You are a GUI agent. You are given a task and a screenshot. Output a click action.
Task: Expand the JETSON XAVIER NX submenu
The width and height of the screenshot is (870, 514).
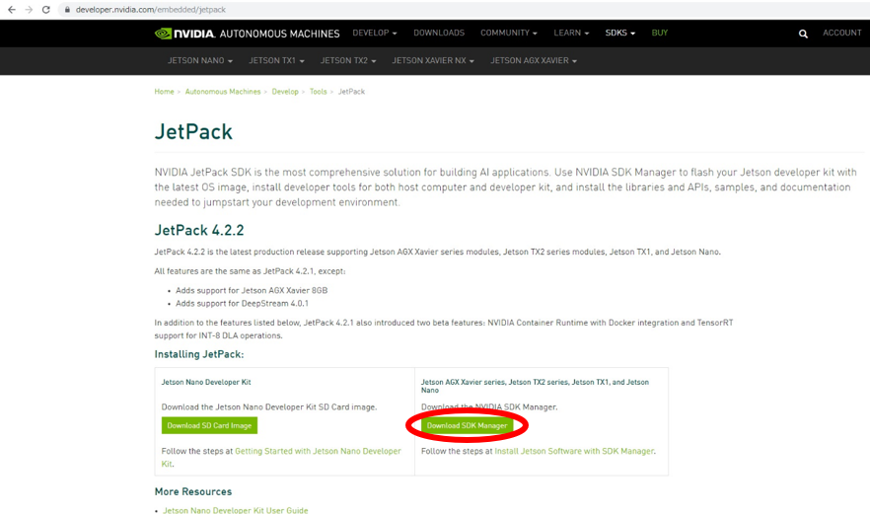click(433, 60)
